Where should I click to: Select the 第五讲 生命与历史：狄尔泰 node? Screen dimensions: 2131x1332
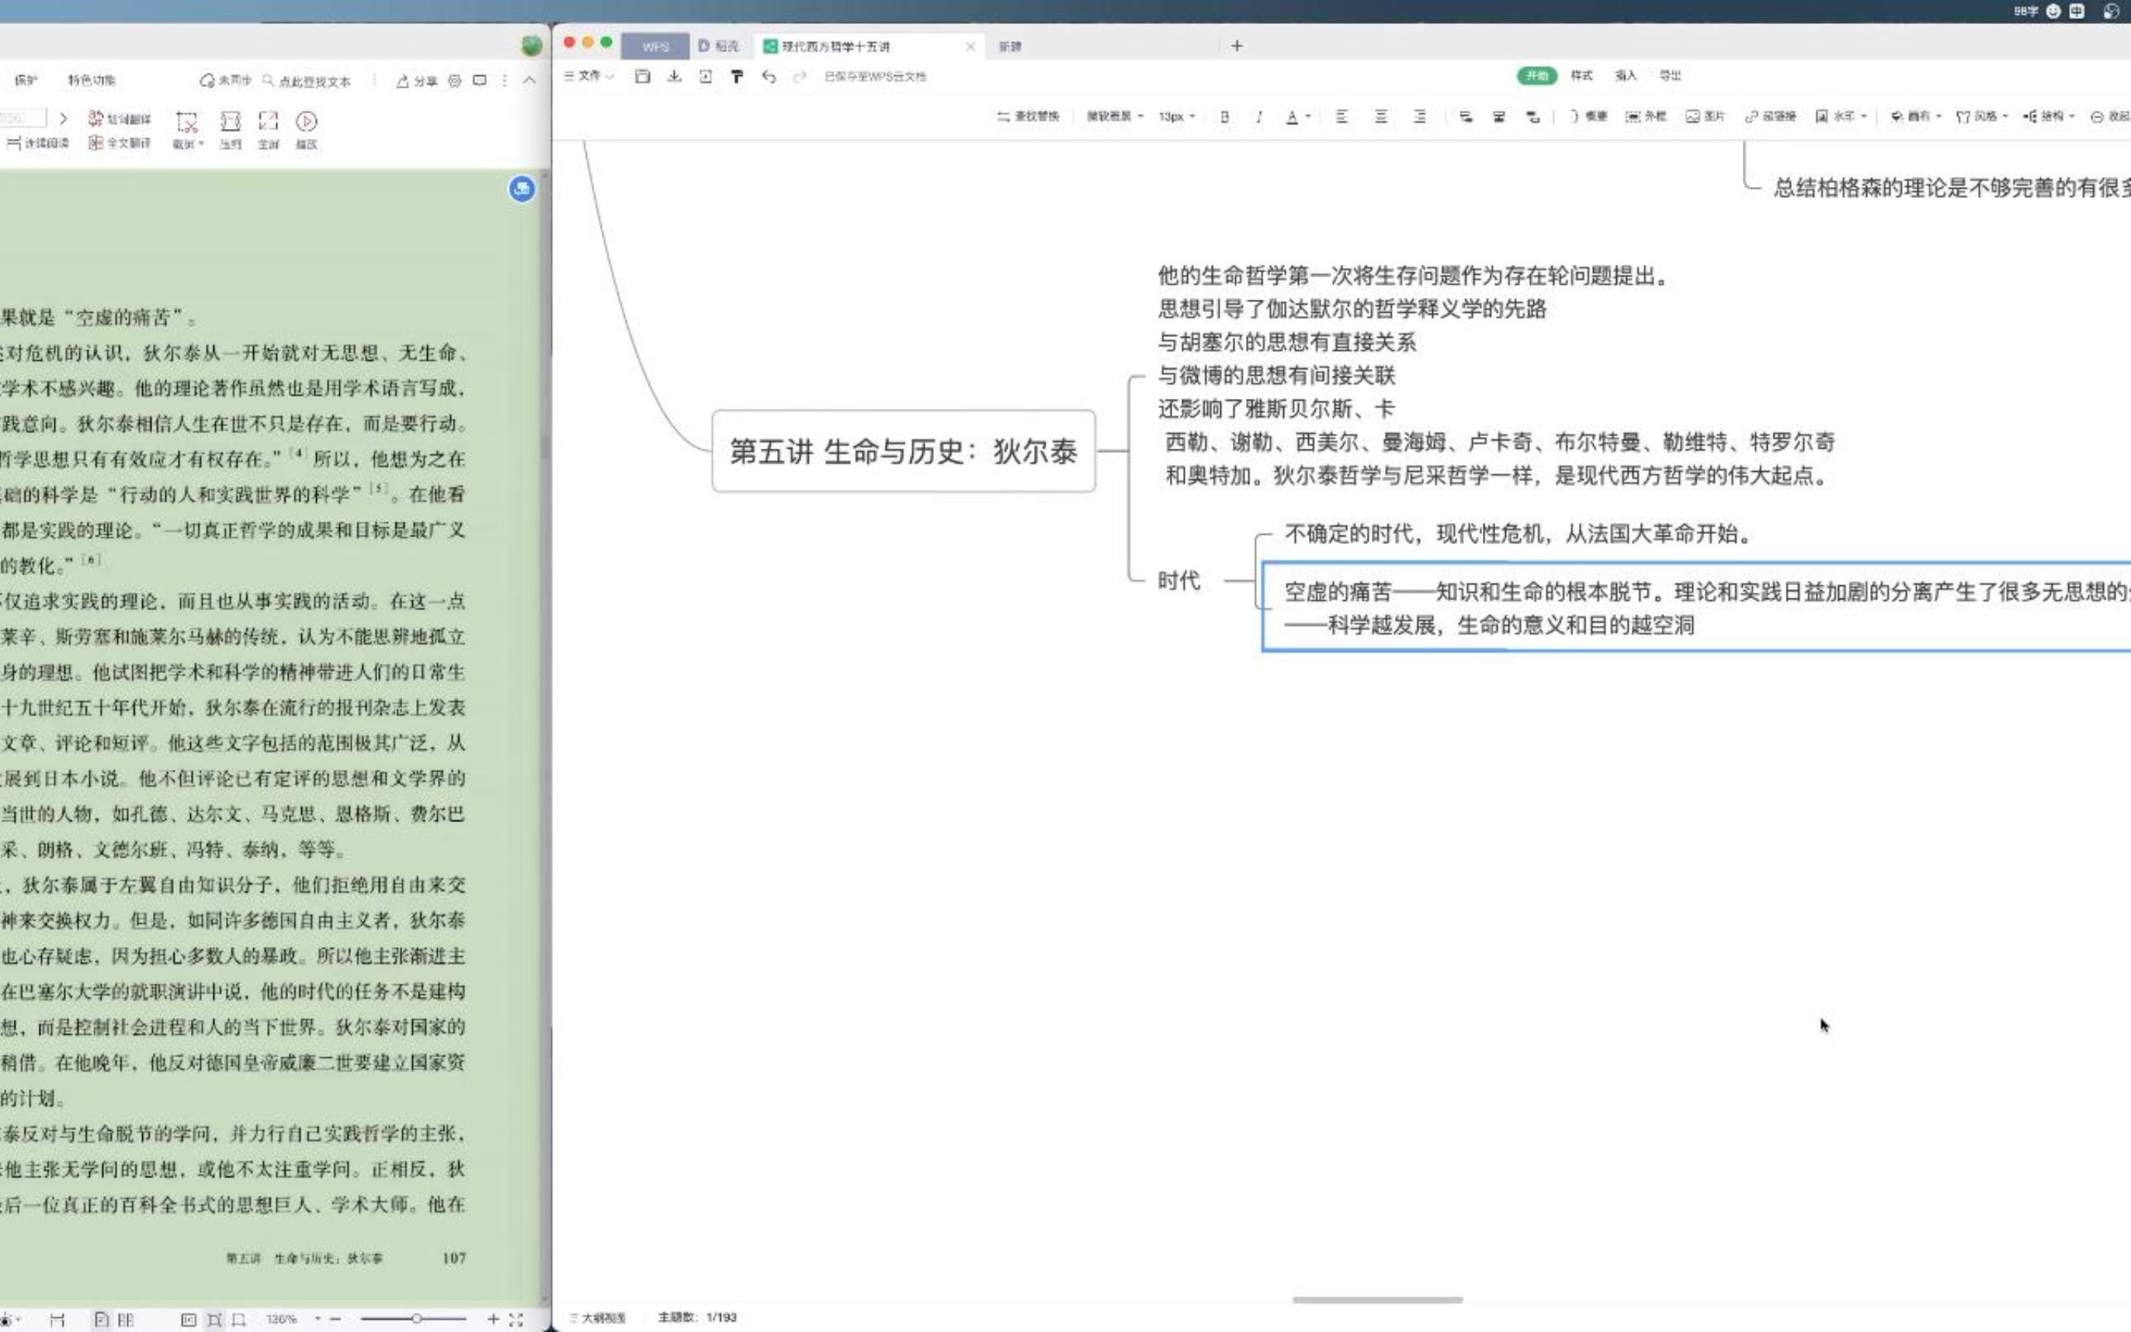(x=903, y=451)
